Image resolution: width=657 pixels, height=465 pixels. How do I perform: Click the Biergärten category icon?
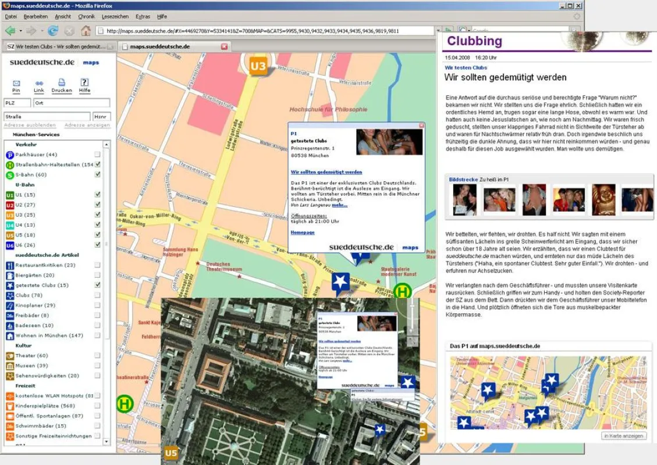(10, 276)
